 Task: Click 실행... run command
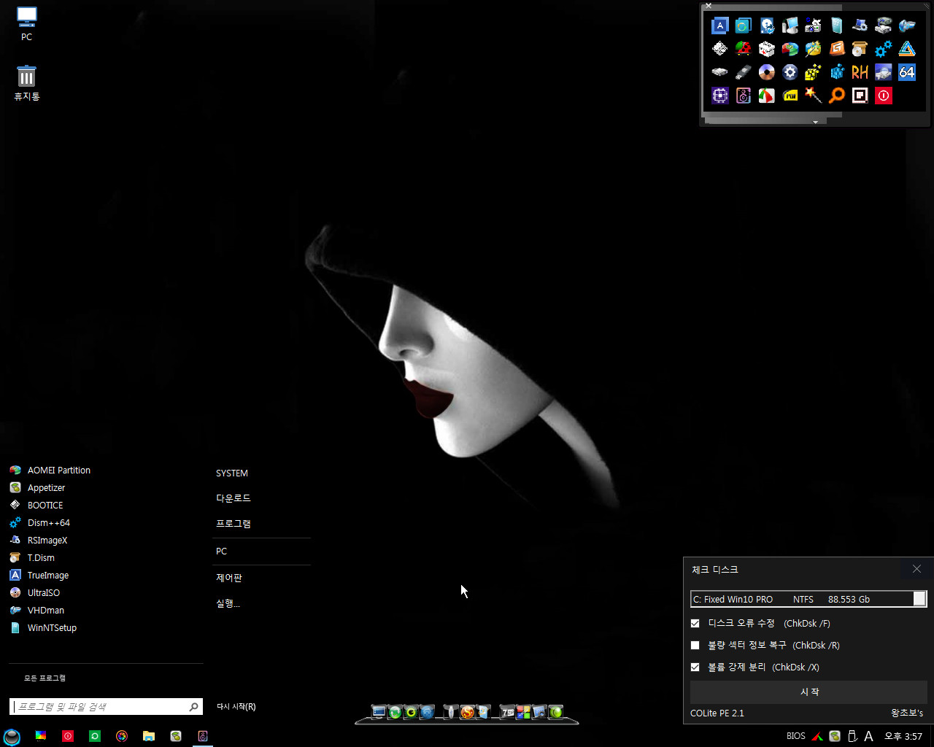(x=228, y=603)
